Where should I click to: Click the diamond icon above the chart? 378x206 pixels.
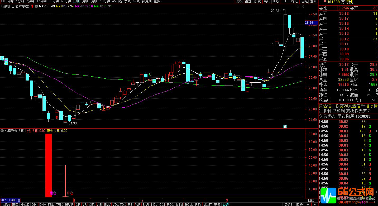click(x=298, y=6)
